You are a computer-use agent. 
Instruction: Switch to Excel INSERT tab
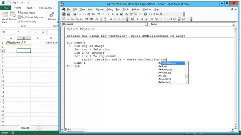[x=30, y=7]
